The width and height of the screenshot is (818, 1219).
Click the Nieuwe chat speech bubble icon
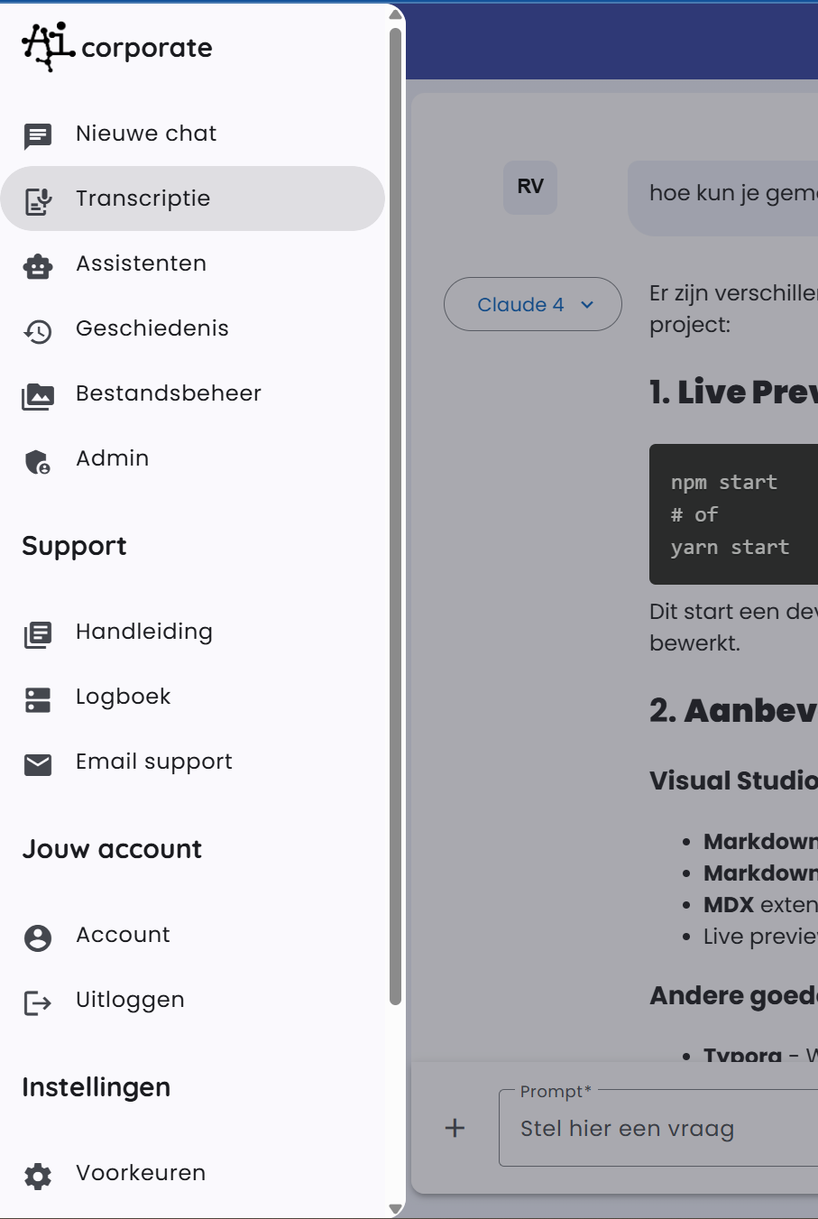(38, 135)
